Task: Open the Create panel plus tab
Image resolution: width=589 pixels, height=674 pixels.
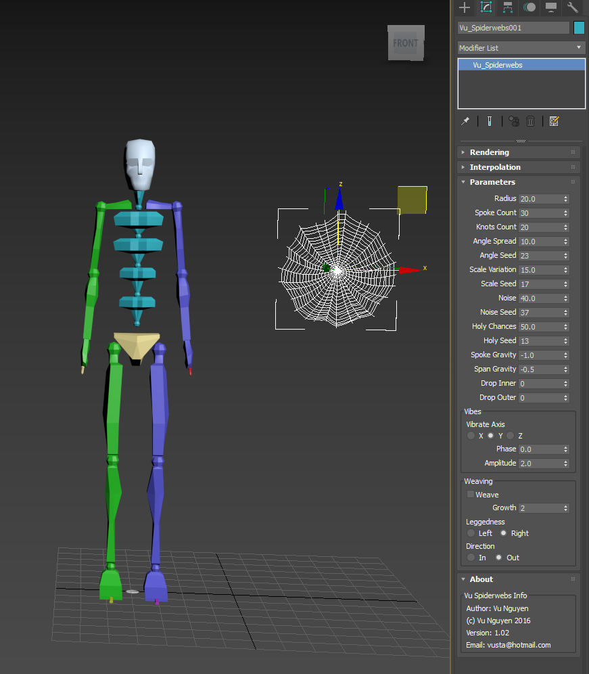Action: (465, 7)
